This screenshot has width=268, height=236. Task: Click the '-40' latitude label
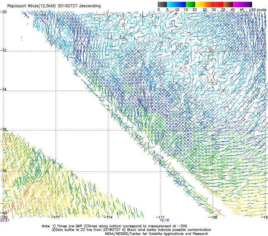point(4,213)
